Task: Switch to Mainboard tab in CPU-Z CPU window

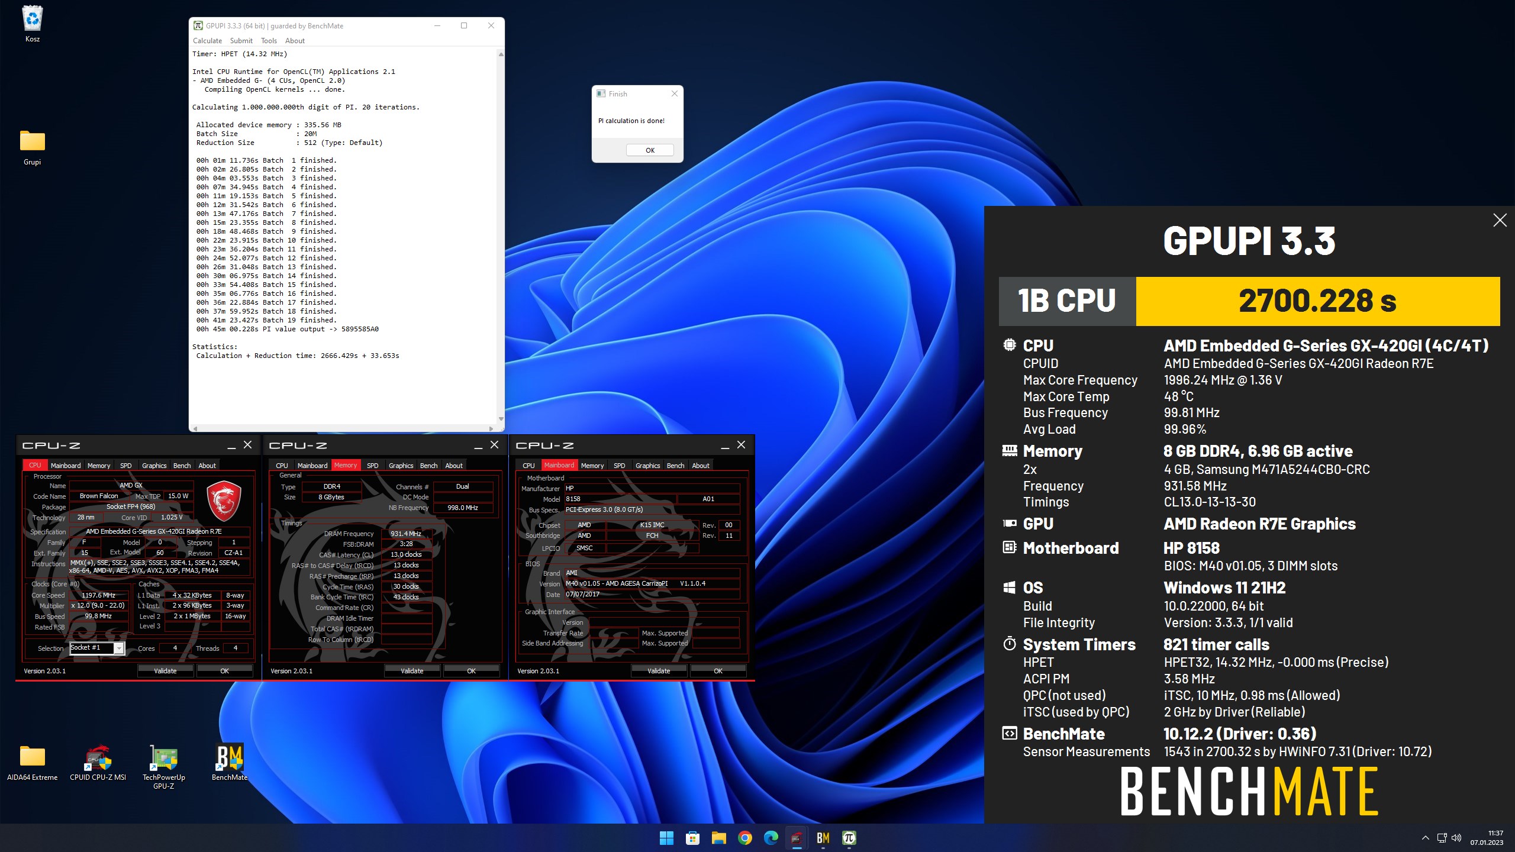Action: point(66,466)
